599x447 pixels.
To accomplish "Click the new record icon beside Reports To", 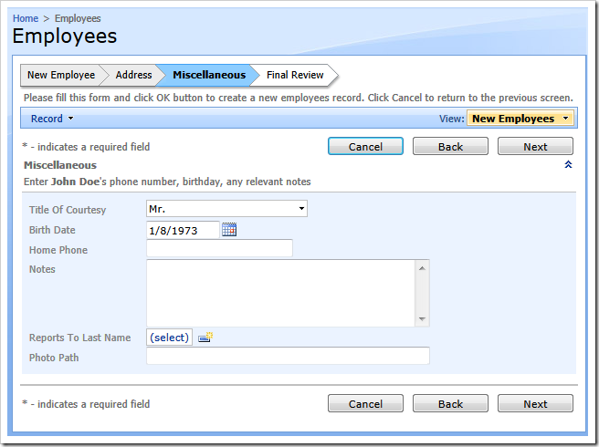I will 205,338.
